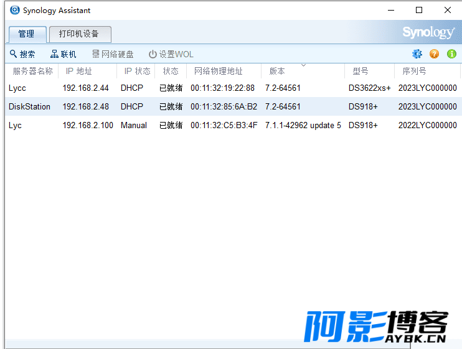Click DS918+ in the Lyc row
462x349 pixels.
coord(363,126)
